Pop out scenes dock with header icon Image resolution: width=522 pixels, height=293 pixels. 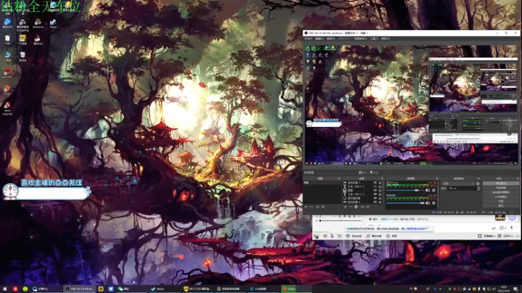pyautogui.click(x=339, y=178)
